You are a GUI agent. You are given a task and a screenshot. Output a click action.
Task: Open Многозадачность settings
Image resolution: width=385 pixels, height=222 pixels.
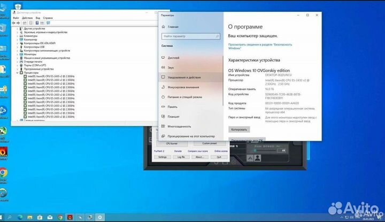tap(179, 126)
